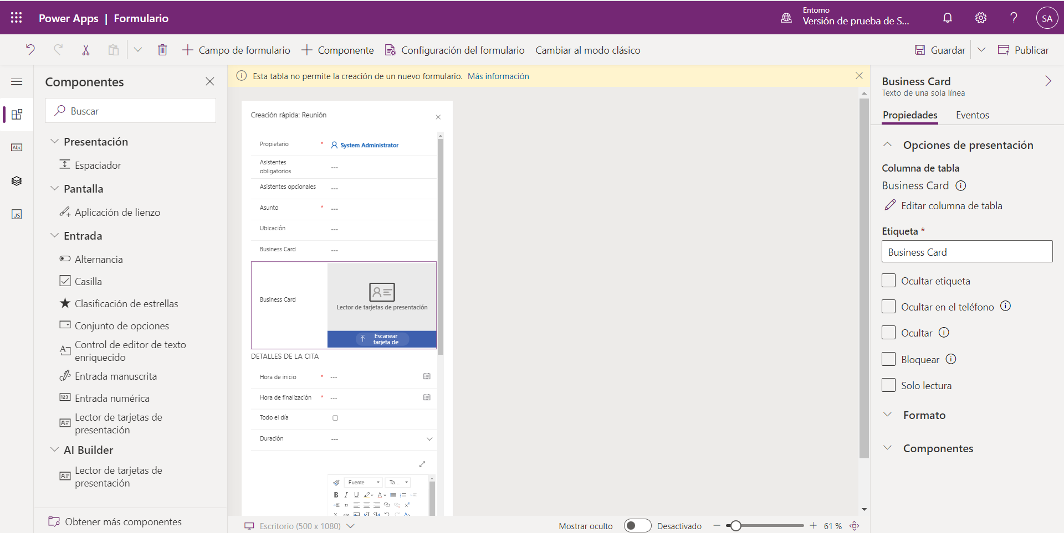Check the Ocultar en el teléfono checkbox

click(888, 307)
